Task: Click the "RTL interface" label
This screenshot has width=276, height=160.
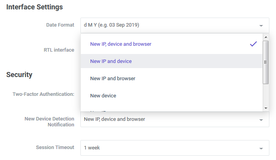Action: pyautogui.click(x=59, y=50)
